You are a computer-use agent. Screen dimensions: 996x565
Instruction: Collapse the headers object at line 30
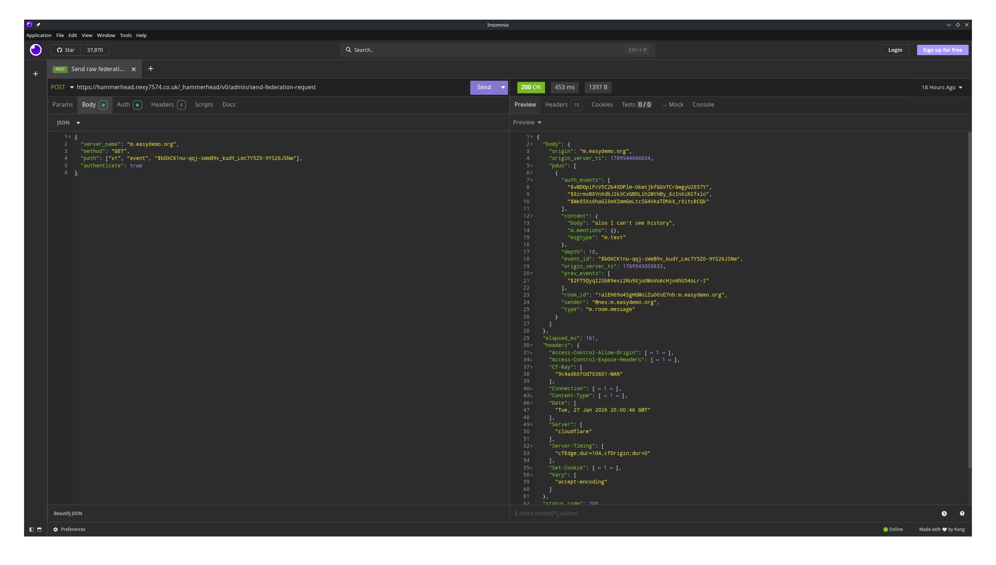(x=532, y=345)
